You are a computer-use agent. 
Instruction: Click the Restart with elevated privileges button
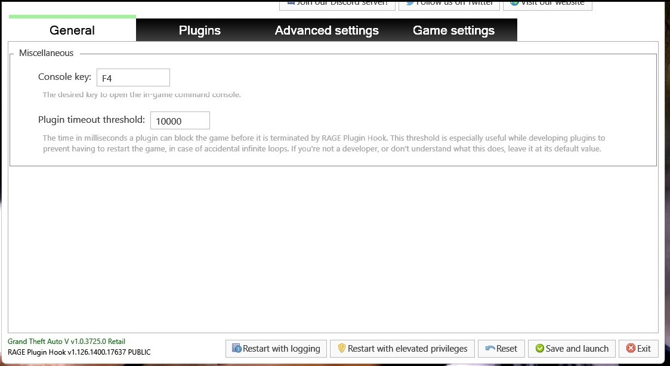[402, 349]
